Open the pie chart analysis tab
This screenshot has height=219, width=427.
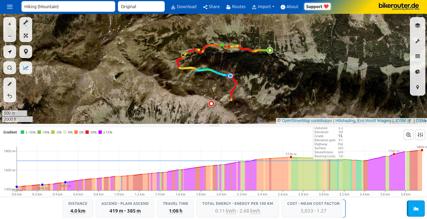point(418,72)
